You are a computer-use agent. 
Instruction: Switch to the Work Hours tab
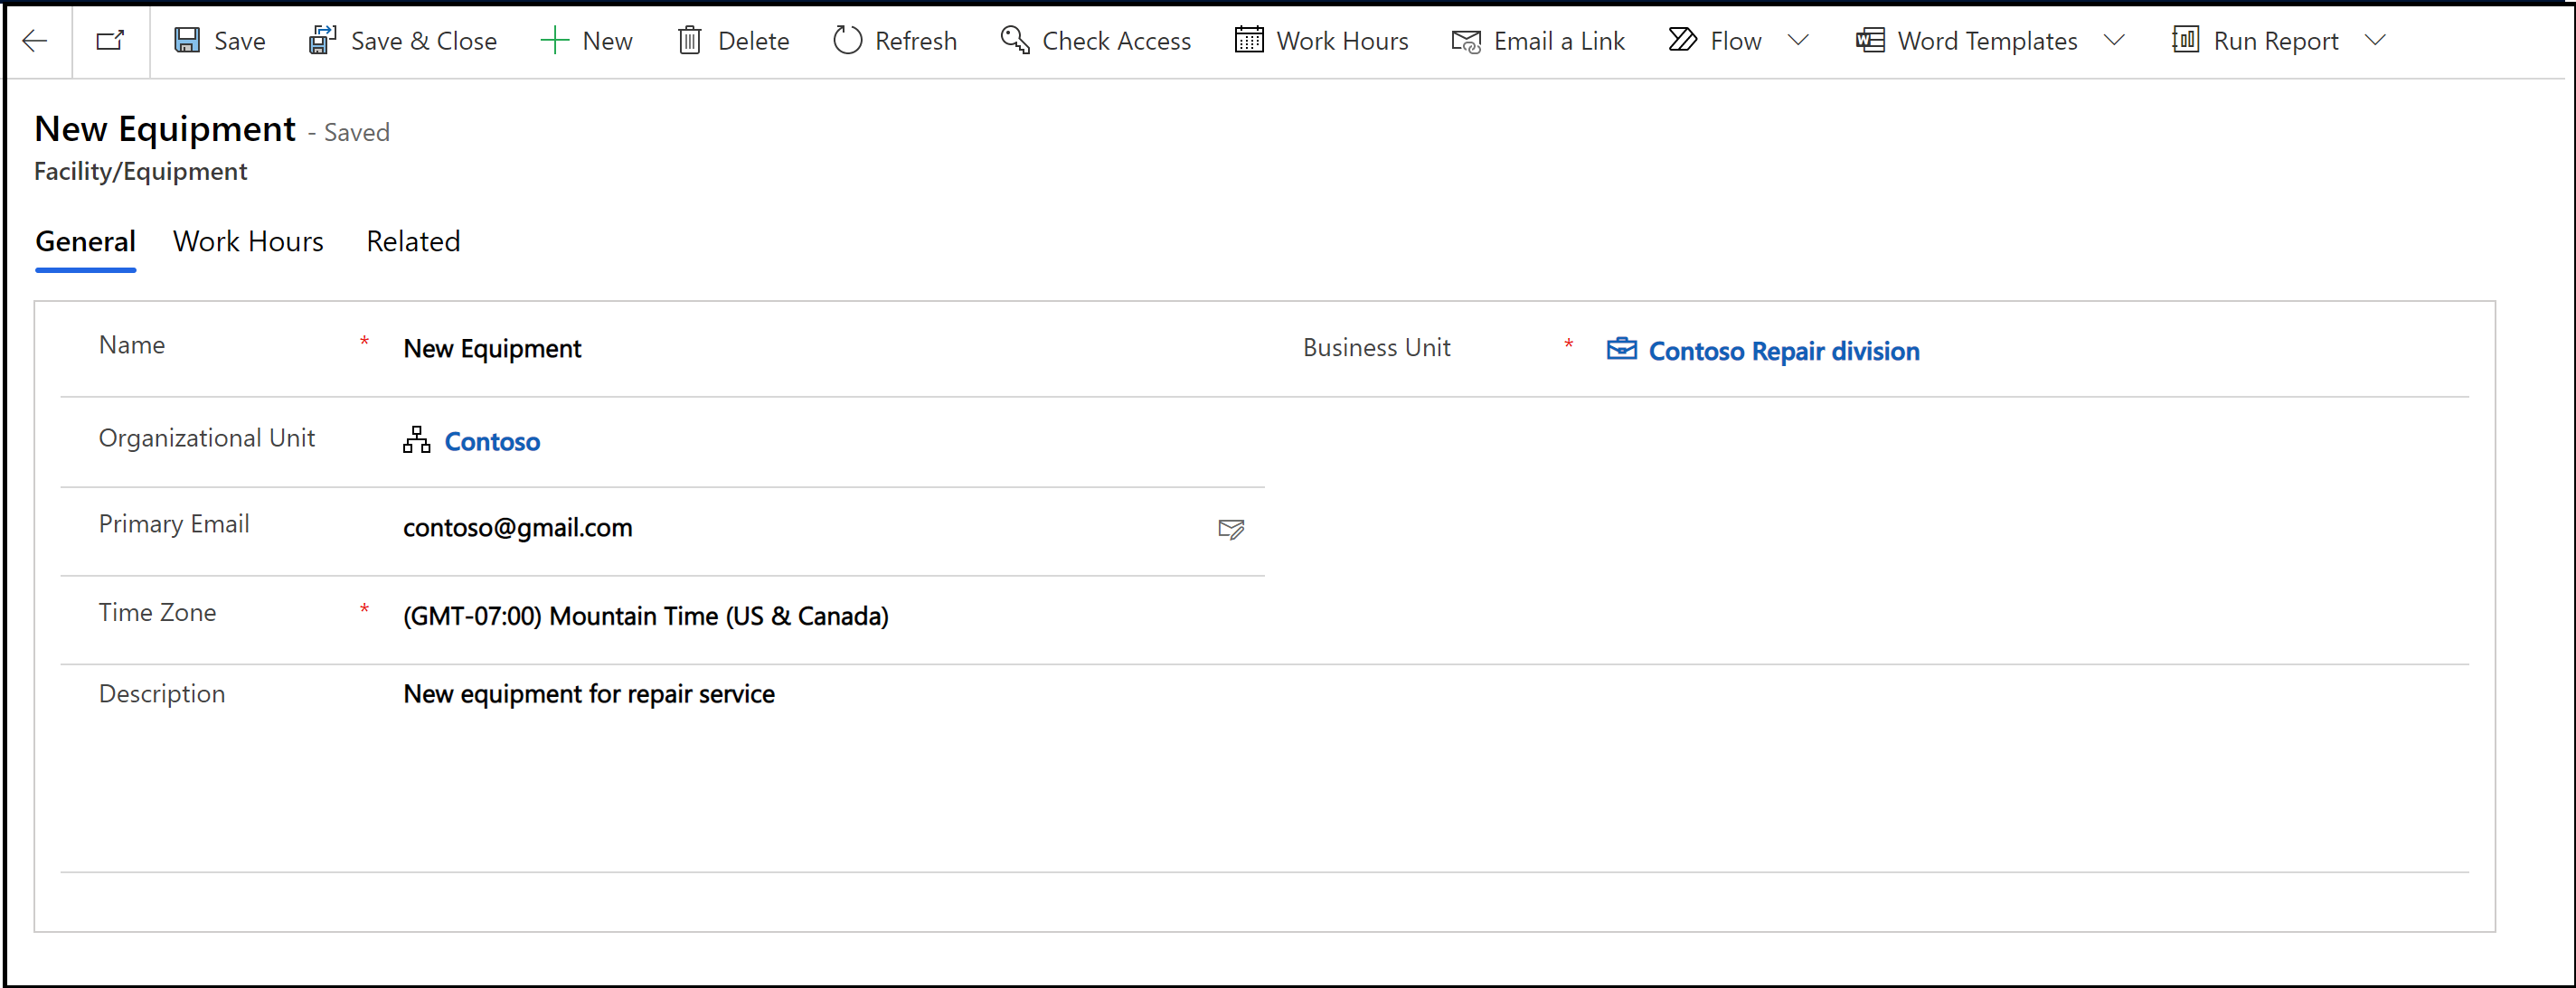(x=250, y=241)
